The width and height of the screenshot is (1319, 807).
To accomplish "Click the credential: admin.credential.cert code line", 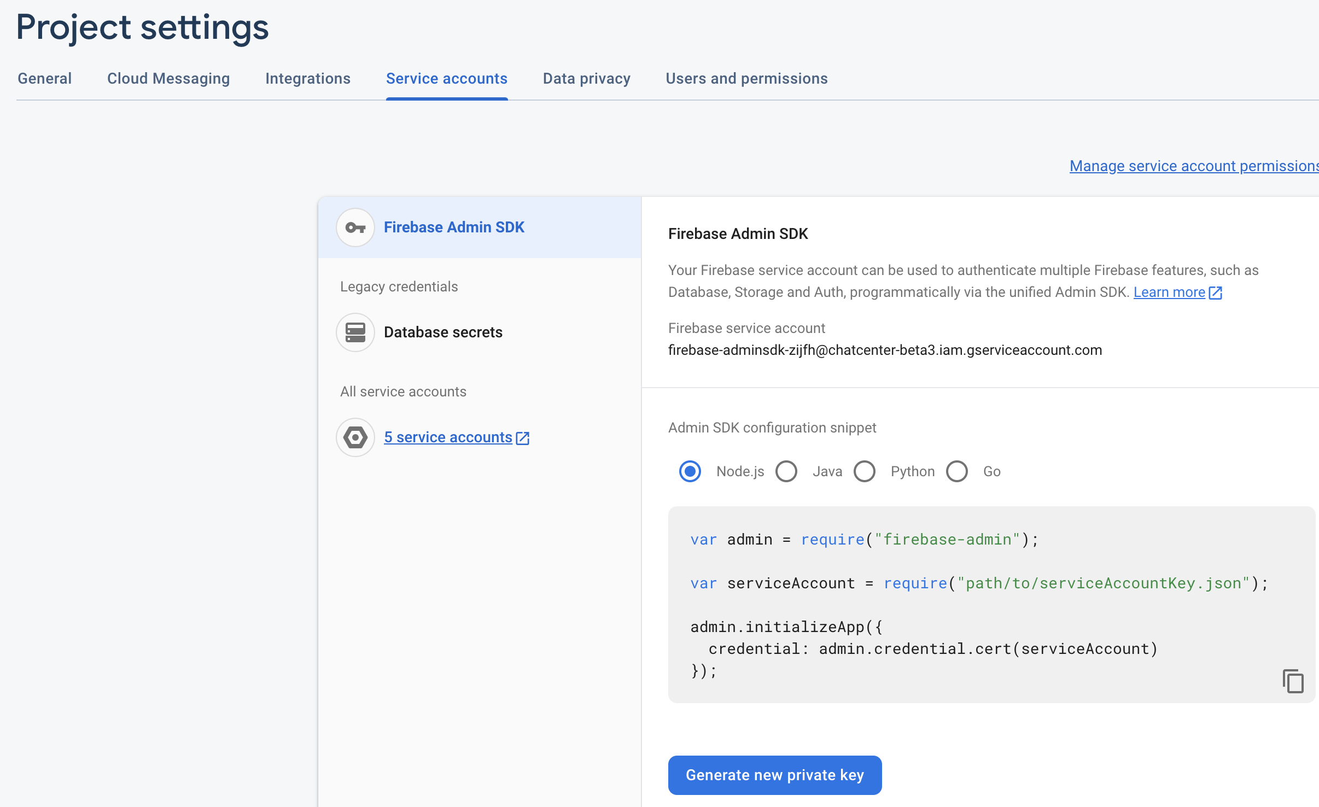I will [933, 649].
